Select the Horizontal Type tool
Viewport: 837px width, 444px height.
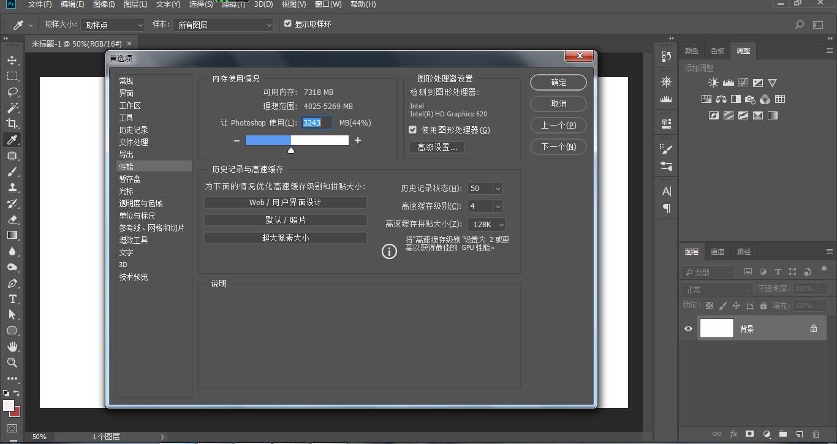[x=12, y=299]
